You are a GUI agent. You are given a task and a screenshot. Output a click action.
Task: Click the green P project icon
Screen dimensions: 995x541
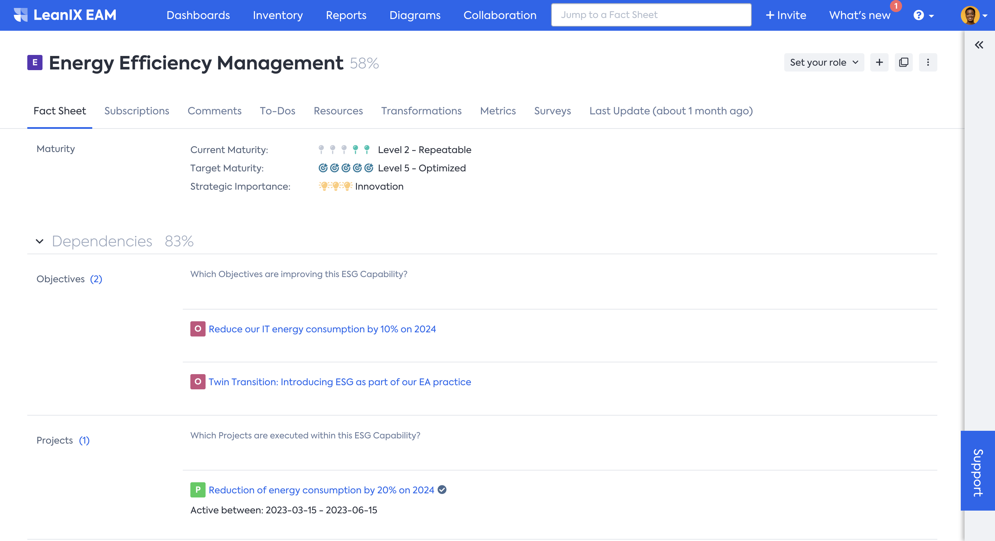click(x=198, y=490)
